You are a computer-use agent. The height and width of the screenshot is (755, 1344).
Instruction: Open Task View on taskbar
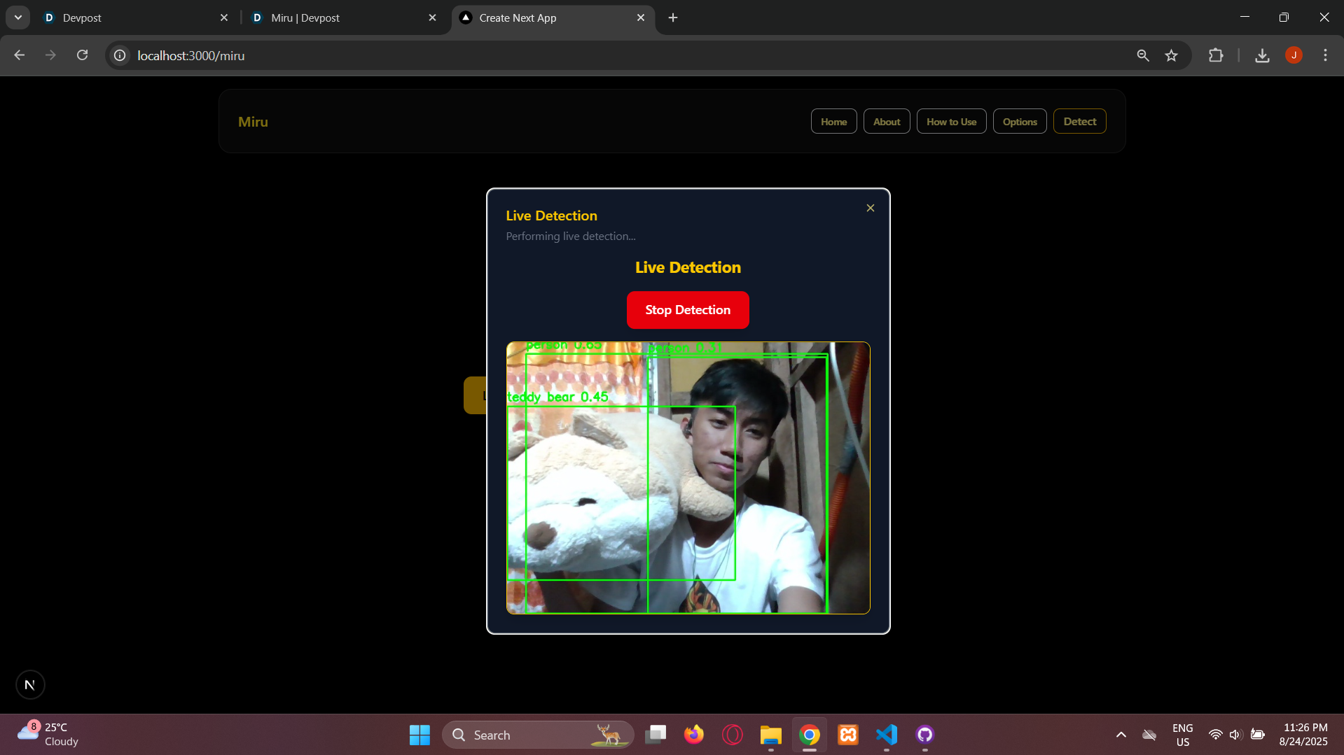656,735
